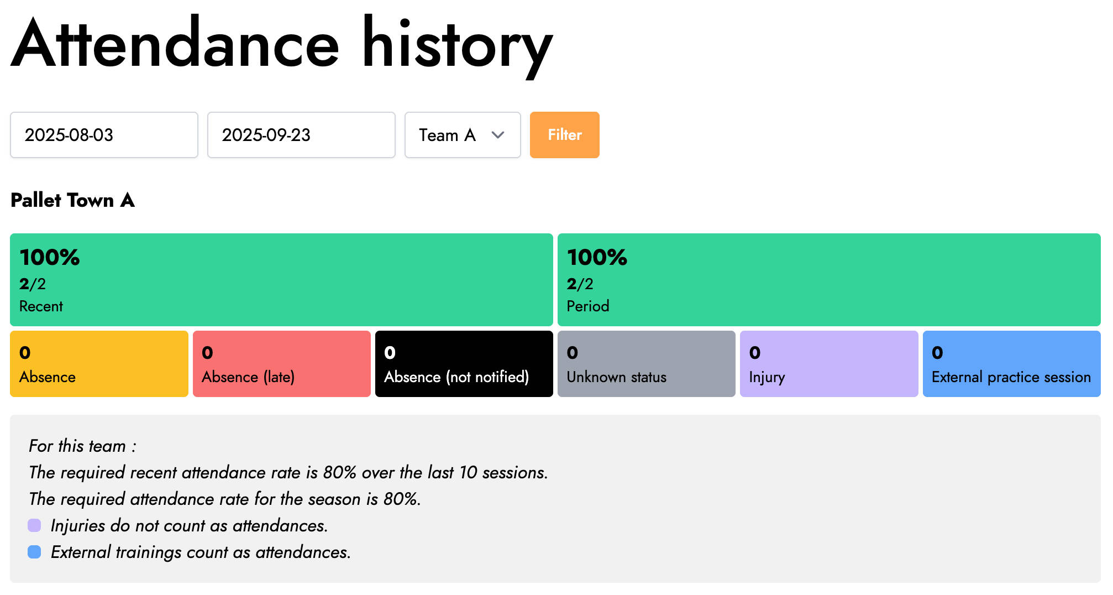Click the blue external trainings legend swatch

(x=34, y=552)
